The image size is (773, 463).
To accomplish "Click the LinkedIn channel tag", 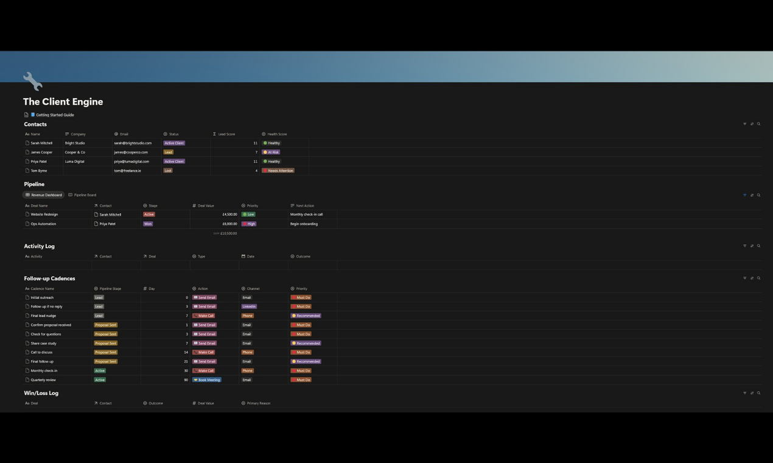I will pyautogui.click(x=249, y=306).
